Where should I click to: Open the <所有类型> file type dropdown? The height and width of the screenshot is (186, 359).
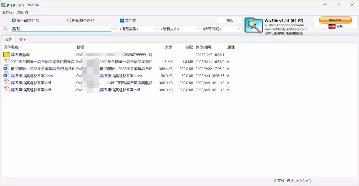[138, 29]
